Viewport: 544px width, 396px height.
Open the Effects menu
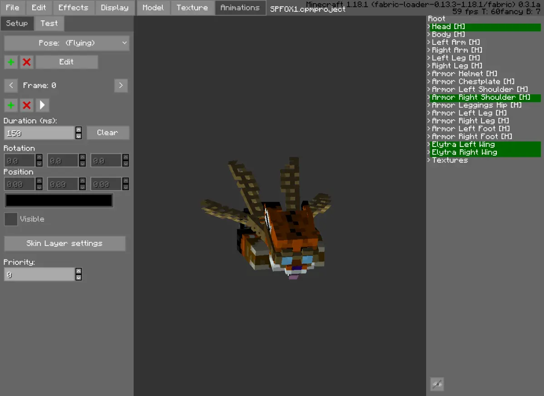(x=73, y=8)
